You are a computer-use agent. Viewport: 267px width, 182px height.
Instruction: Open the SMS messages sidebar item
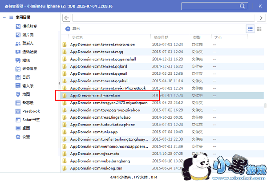click(x=23, y=60)
